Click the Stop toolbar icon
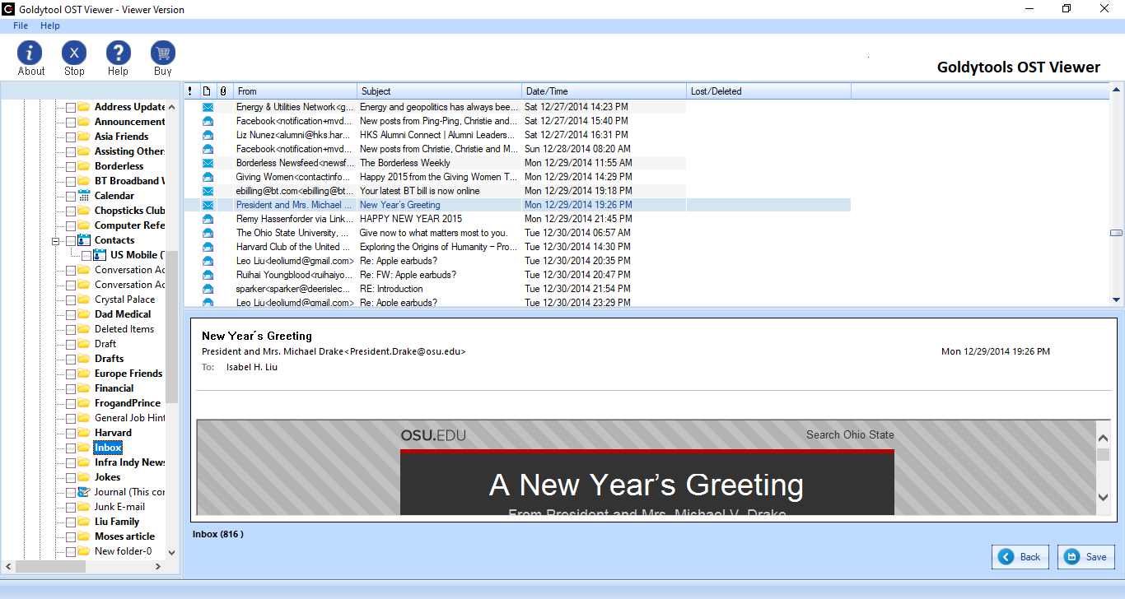Screen dimensions: 1125x599 point(74,53)
